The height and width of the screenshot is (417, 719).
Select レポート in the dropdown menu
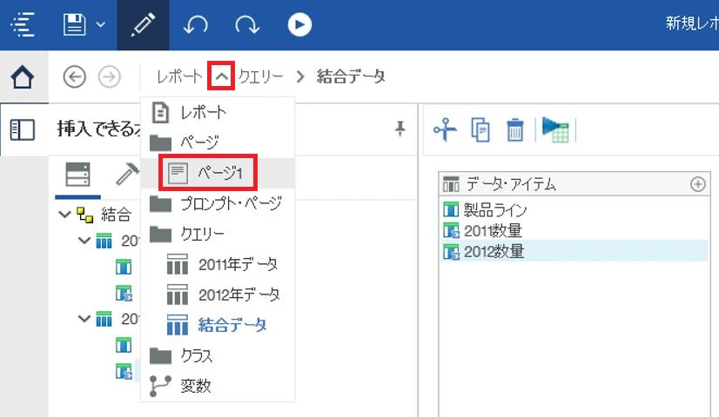(218, 112)
